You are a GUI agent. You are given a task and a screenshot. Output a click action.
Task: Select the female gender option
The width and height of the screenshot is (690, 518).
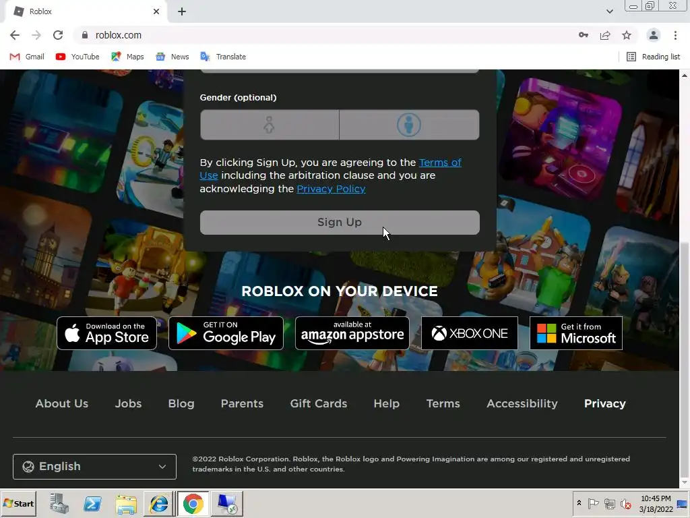tap(270, 125)
